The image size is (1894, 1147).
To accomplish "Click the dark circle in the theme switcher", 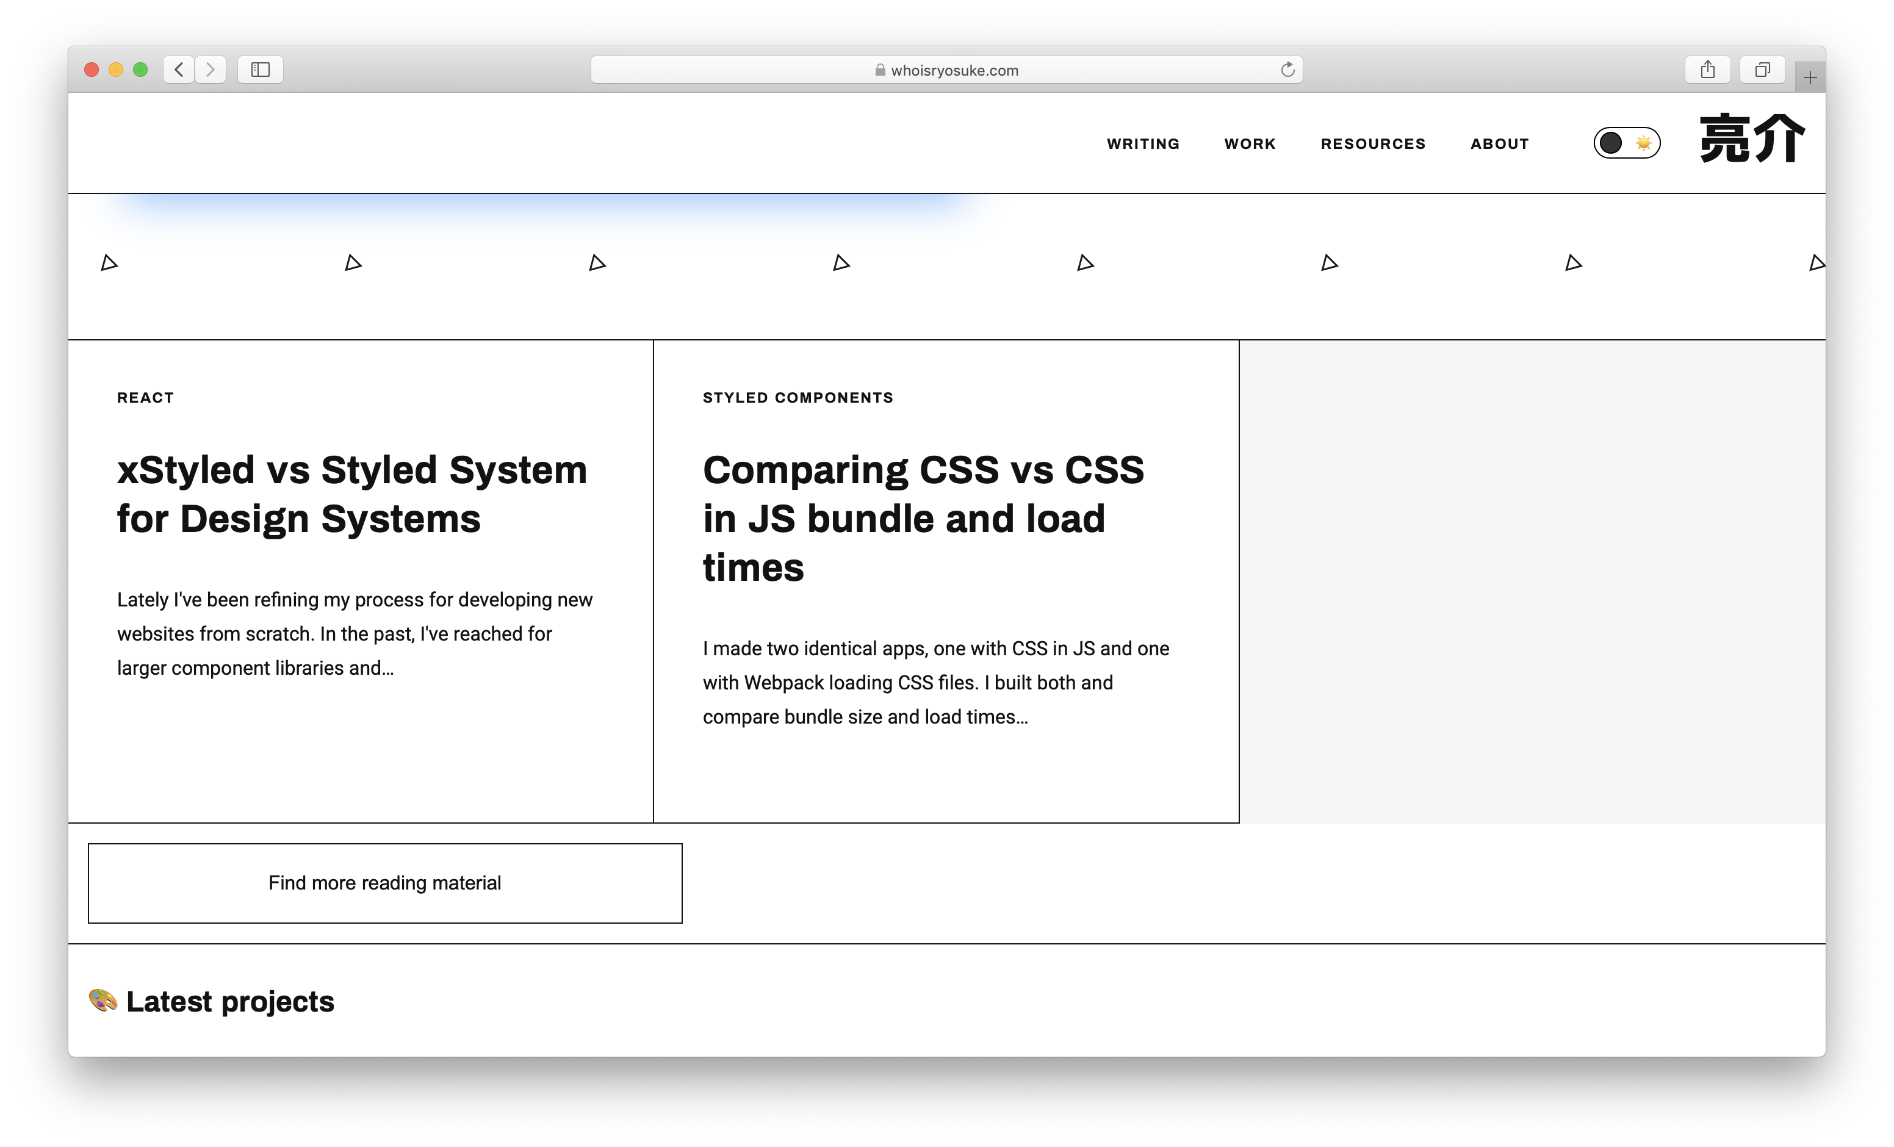I will (x=1611, y=143).
